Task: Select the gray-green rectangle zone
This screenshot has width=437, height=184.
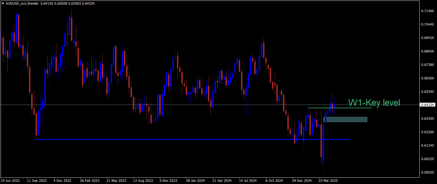Action: [x=345, y=119]
